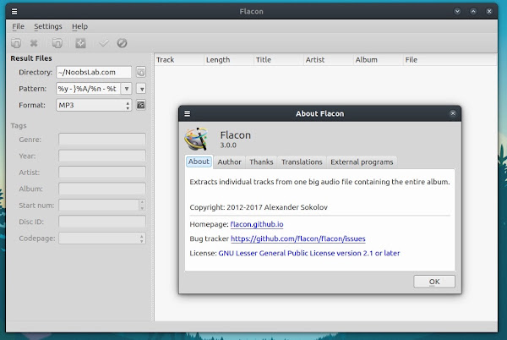The height and width of the screenshot is (340, 507).
Task: Click the Add CUE or audio file toolbar icon
Action: (16, 43)
